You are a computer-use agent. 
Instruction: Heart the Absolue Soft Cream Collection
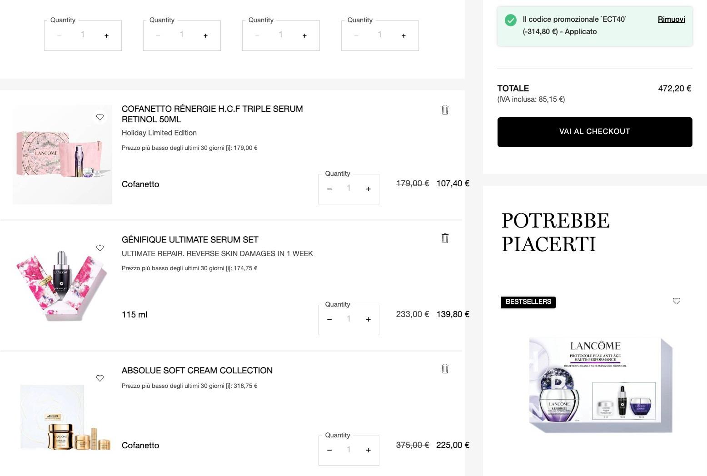coord(100,378)
